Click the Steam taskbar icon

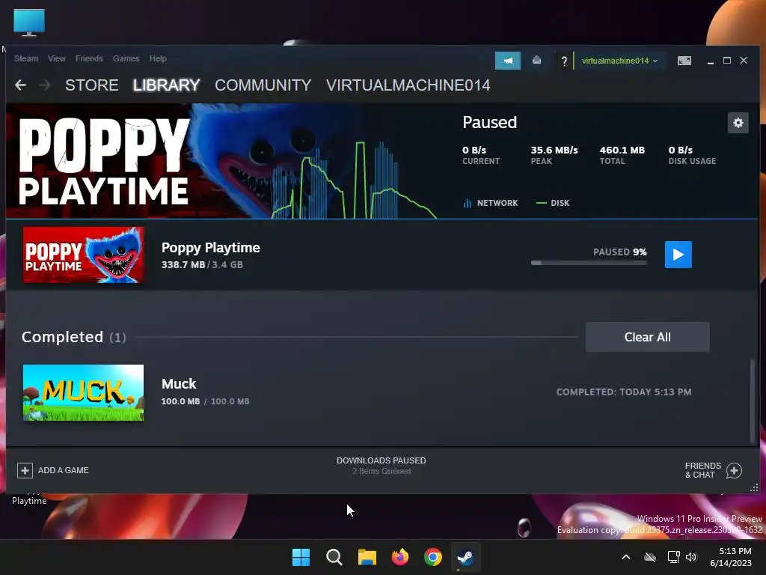465,557
